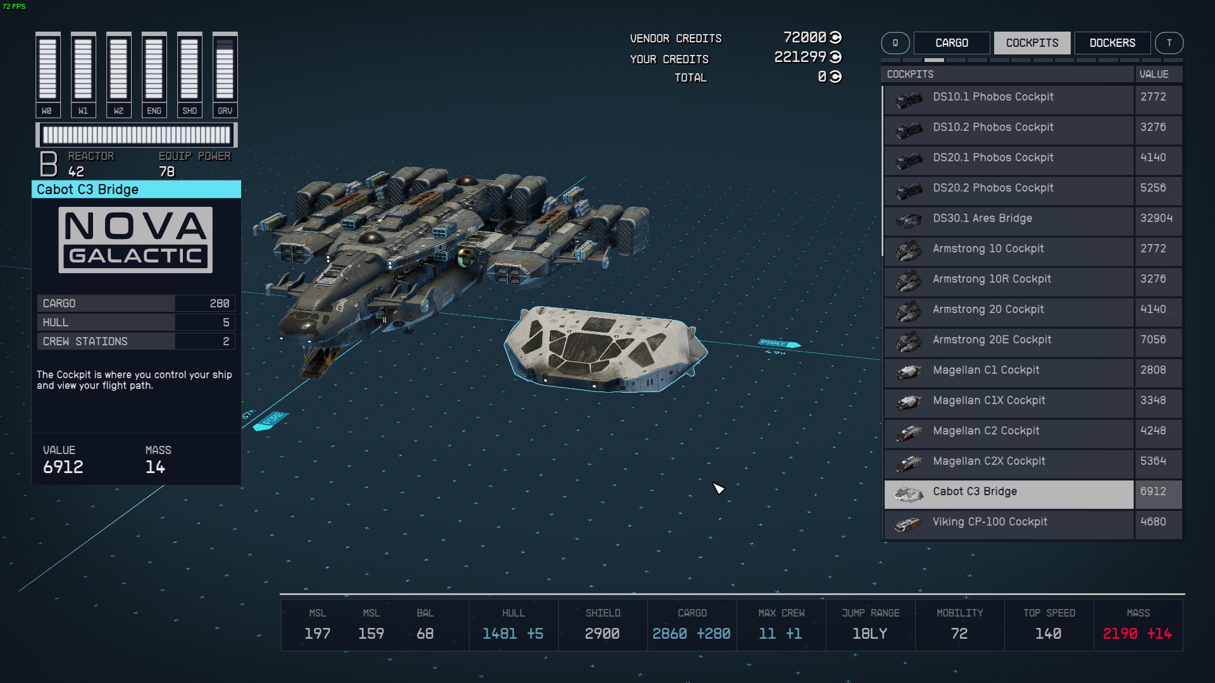The height and width of the screenshot is (683, 1215).
Task: Switch to the DOCKERS category tab
Action: click(1112, 43)
